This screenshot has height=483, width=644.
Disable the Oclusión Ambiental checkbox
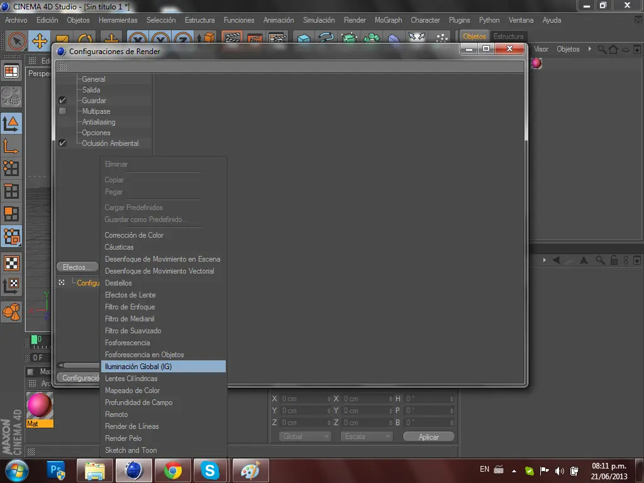[x=62, y=143]
